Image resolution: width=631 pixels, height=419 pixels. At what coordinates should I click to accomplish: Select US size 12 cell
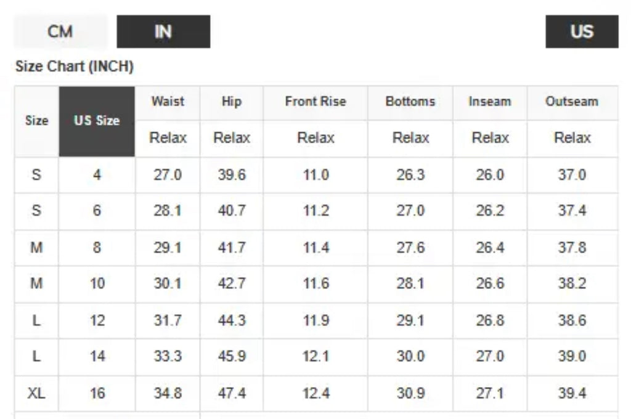pos(97,321)
